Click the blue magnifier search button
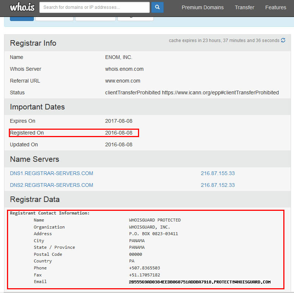The height and width of the screenshot is (293, 294). 157,7
